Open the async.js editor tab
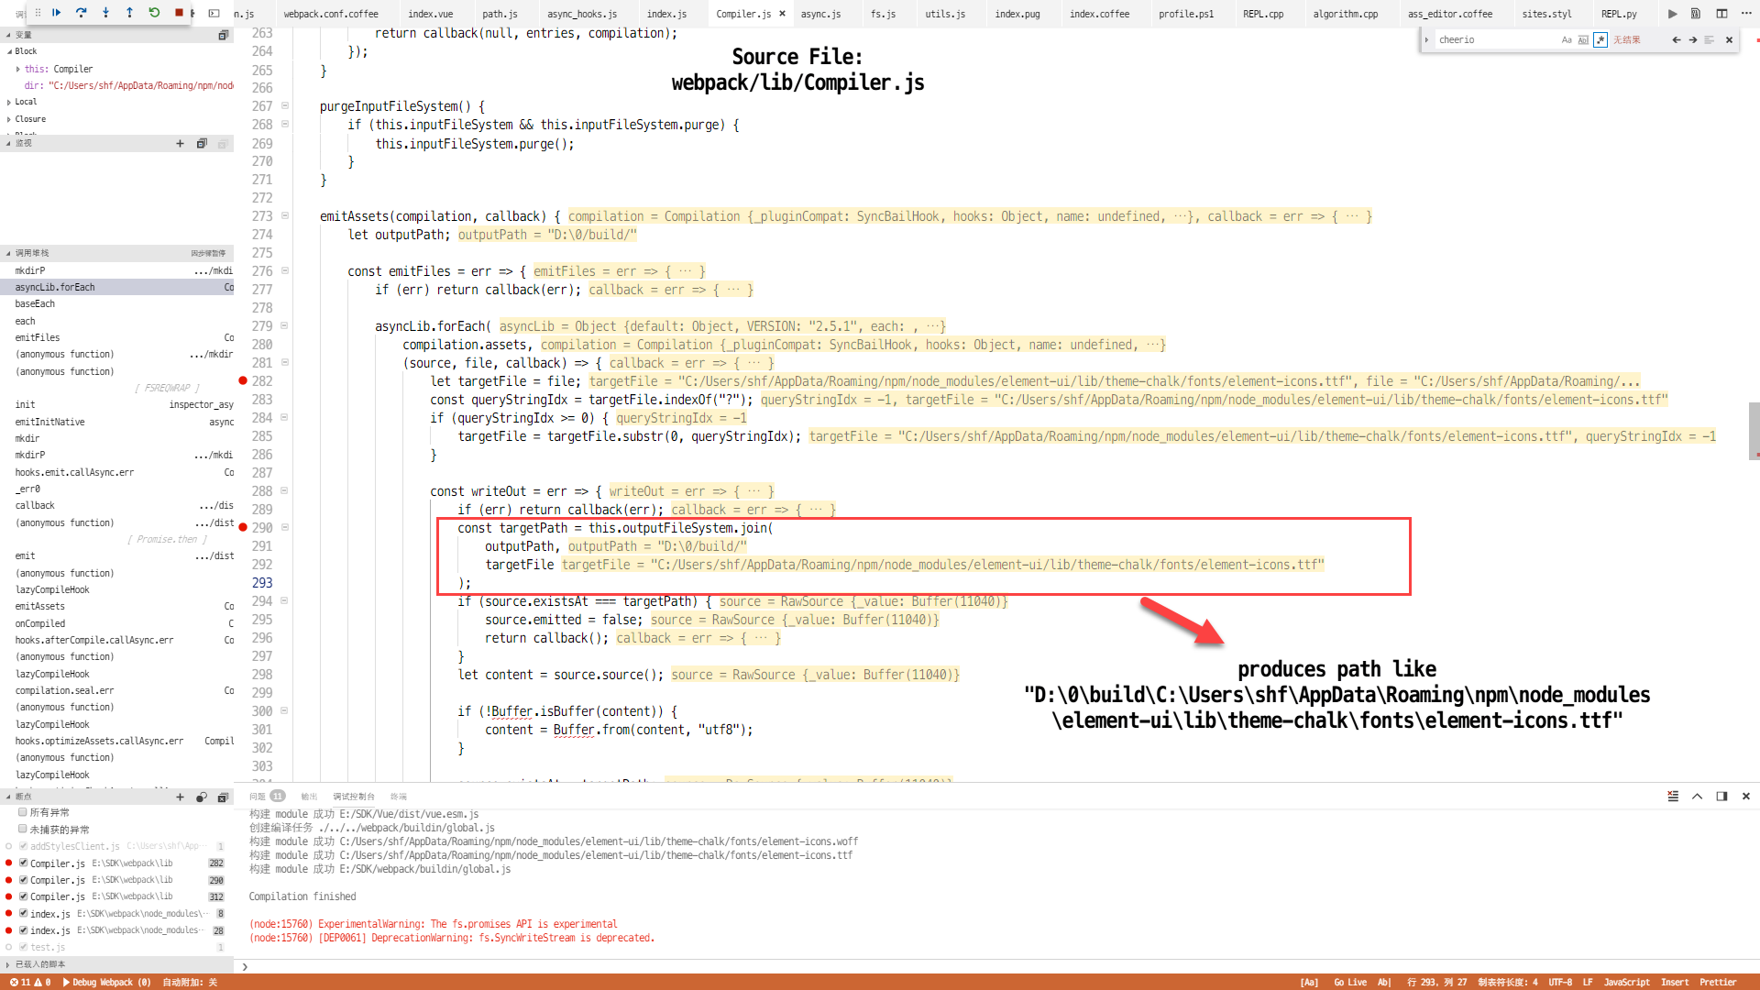 pyautogui.click(x=823, y=14)
